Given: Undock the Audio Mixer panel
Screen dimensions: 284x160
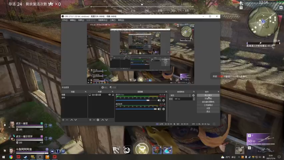Looking at the screenshot, I should pyautogui.click(x=166, y=92).
